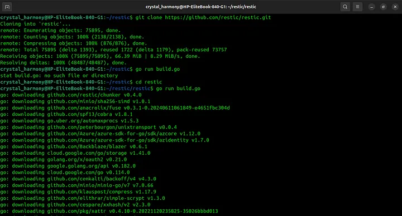402x216 pixels.
Task: Click the first "go run build.go" command in ~/restic
Action: click(x=157, y=69)
